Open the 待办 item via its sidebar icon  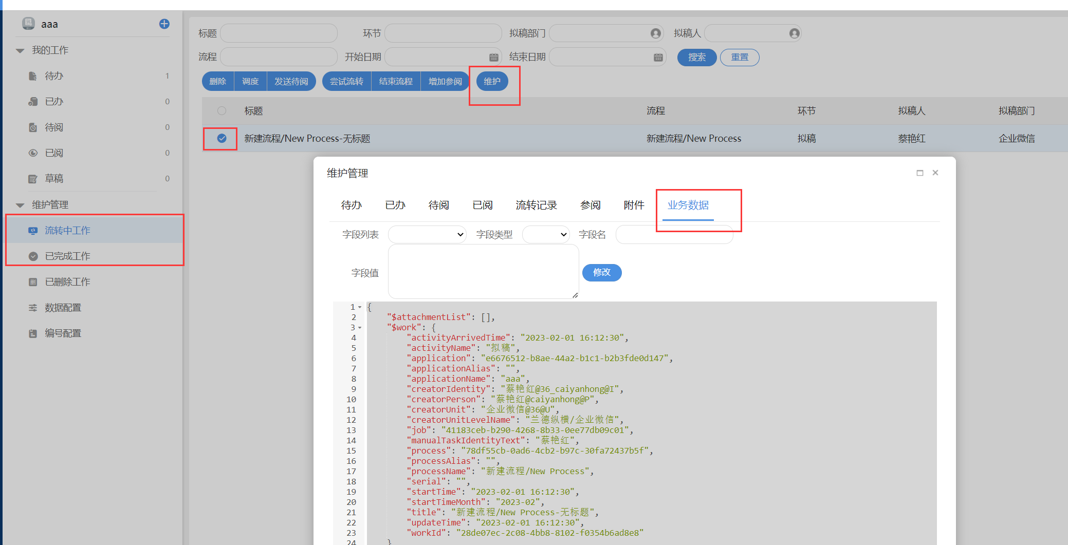(33, 76)
